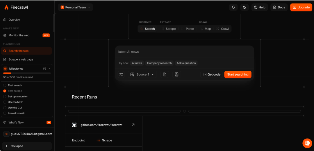
Task: Click the Monitor radar icon
Action: tap(5, 35)
